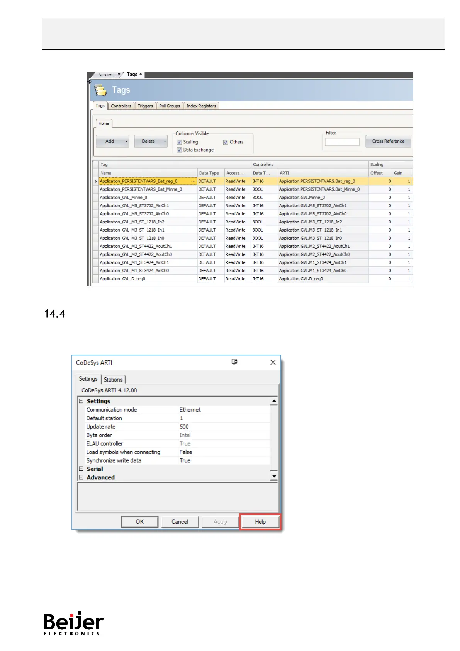Click Synchronize write data True value
460x651 pixels.
pos(224,461)
